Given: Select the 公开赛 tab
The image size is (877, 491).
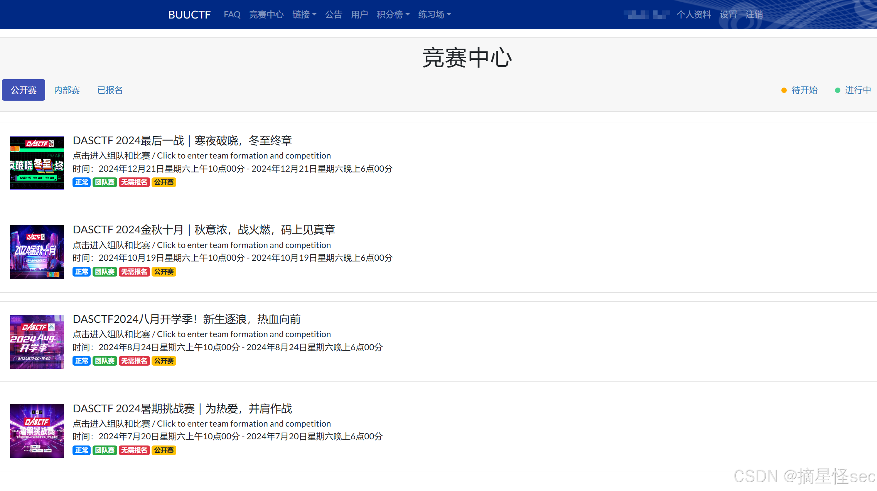Looking at the screenshot, I should click(x=24, y=90).
